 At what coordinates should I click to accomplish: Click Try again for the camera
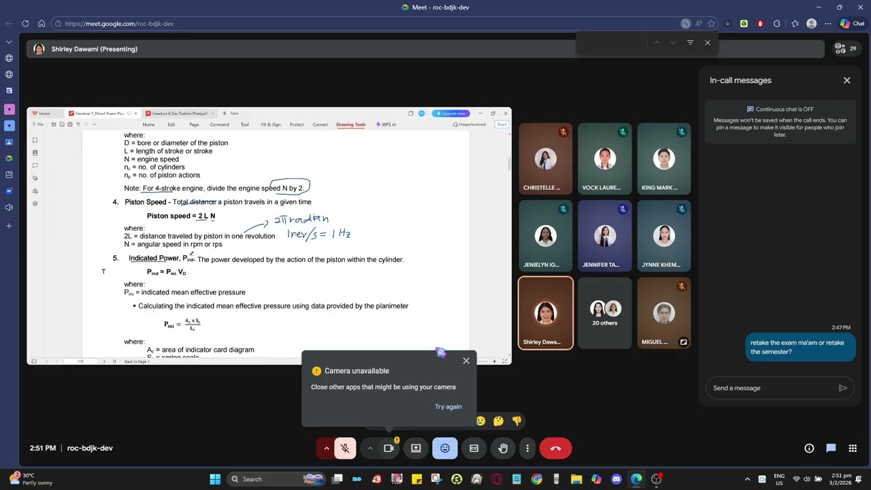pyautogui.click(x=448, y=407)
